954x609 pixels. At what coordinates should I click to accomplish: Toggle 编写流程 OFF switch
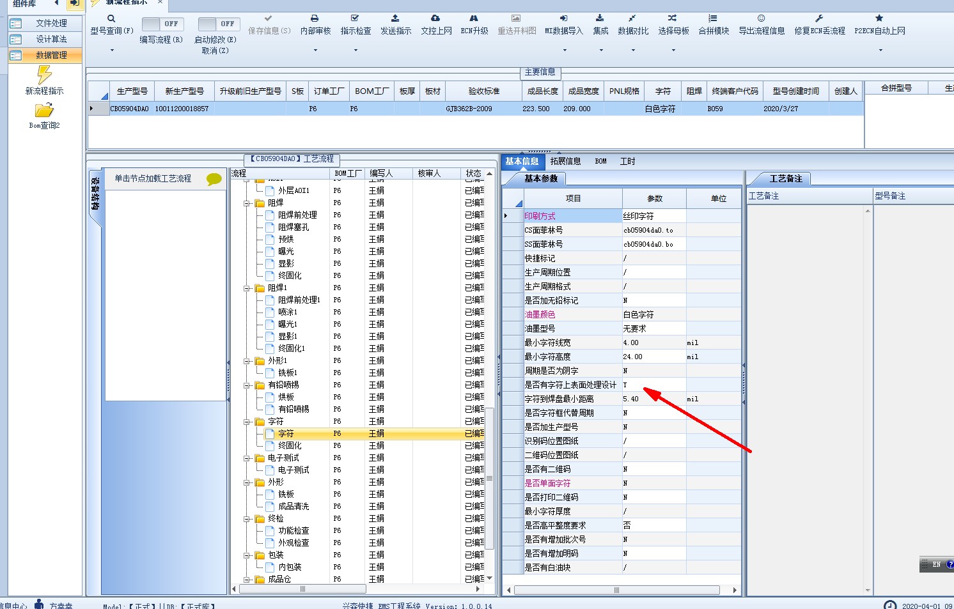pos(162,24)
